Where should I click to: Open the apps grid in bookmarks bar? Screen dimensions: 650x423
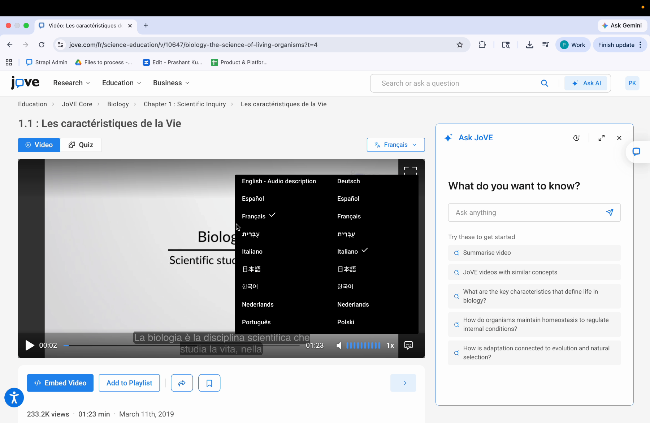[9, 62]
